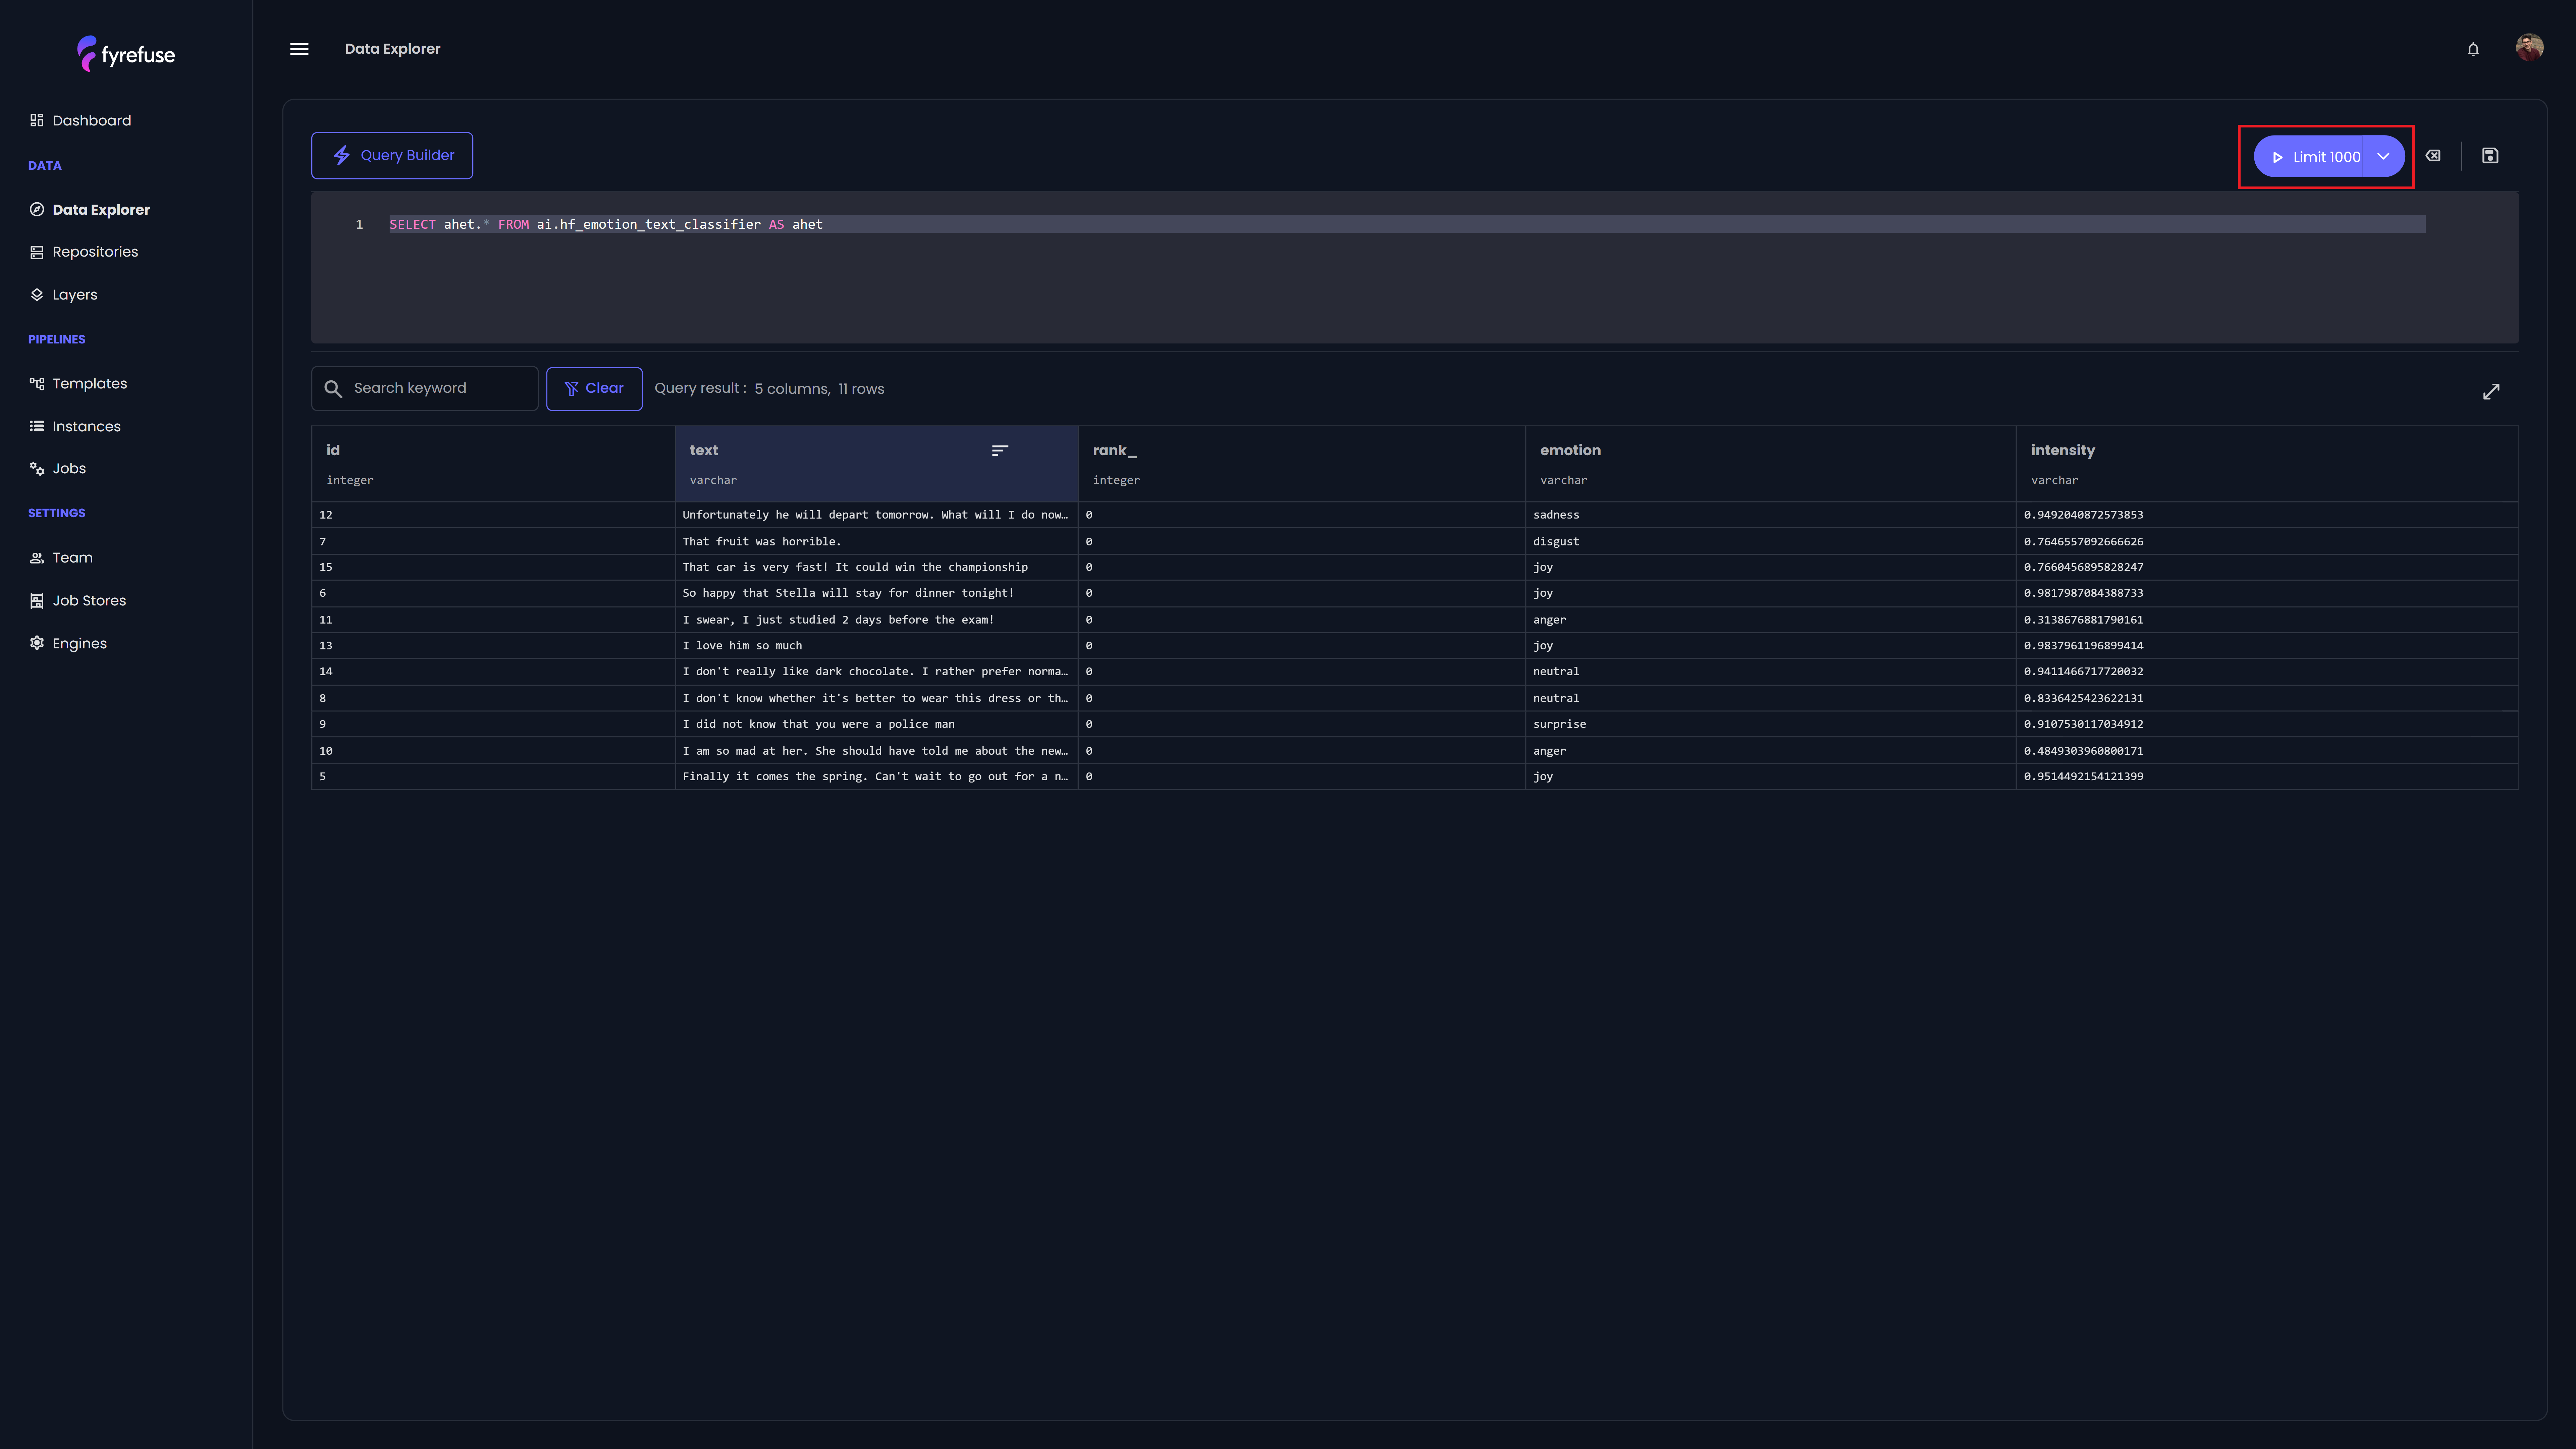Select intensity value 0.4849303960800171

coord(2267,751)
